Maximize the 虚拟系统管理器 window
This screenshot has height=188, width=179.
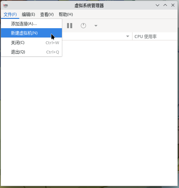(x=165, y=5)
